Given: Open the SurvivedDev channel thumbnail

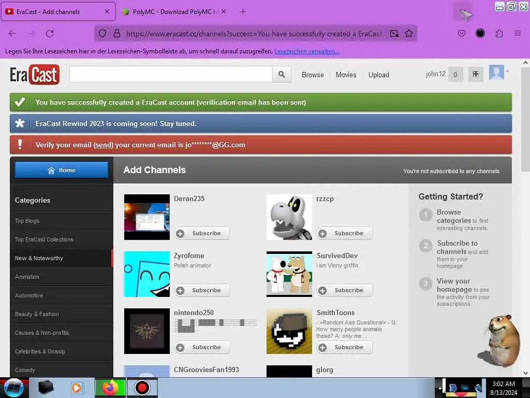Looking at the screenshot, I should pos(289,274).
